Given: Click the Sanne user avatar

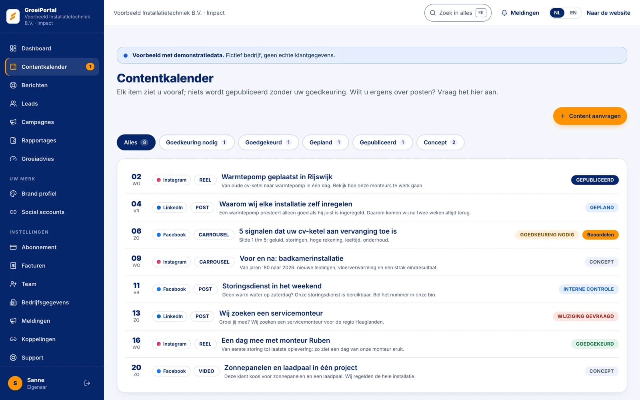Looking at the screenshot, I should (15, 383).
